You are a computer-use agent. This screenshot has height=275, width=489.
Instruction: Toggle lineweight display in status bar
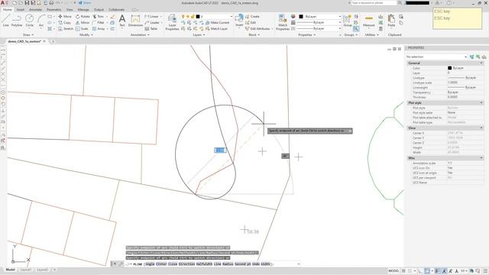[x=438, y=270]
